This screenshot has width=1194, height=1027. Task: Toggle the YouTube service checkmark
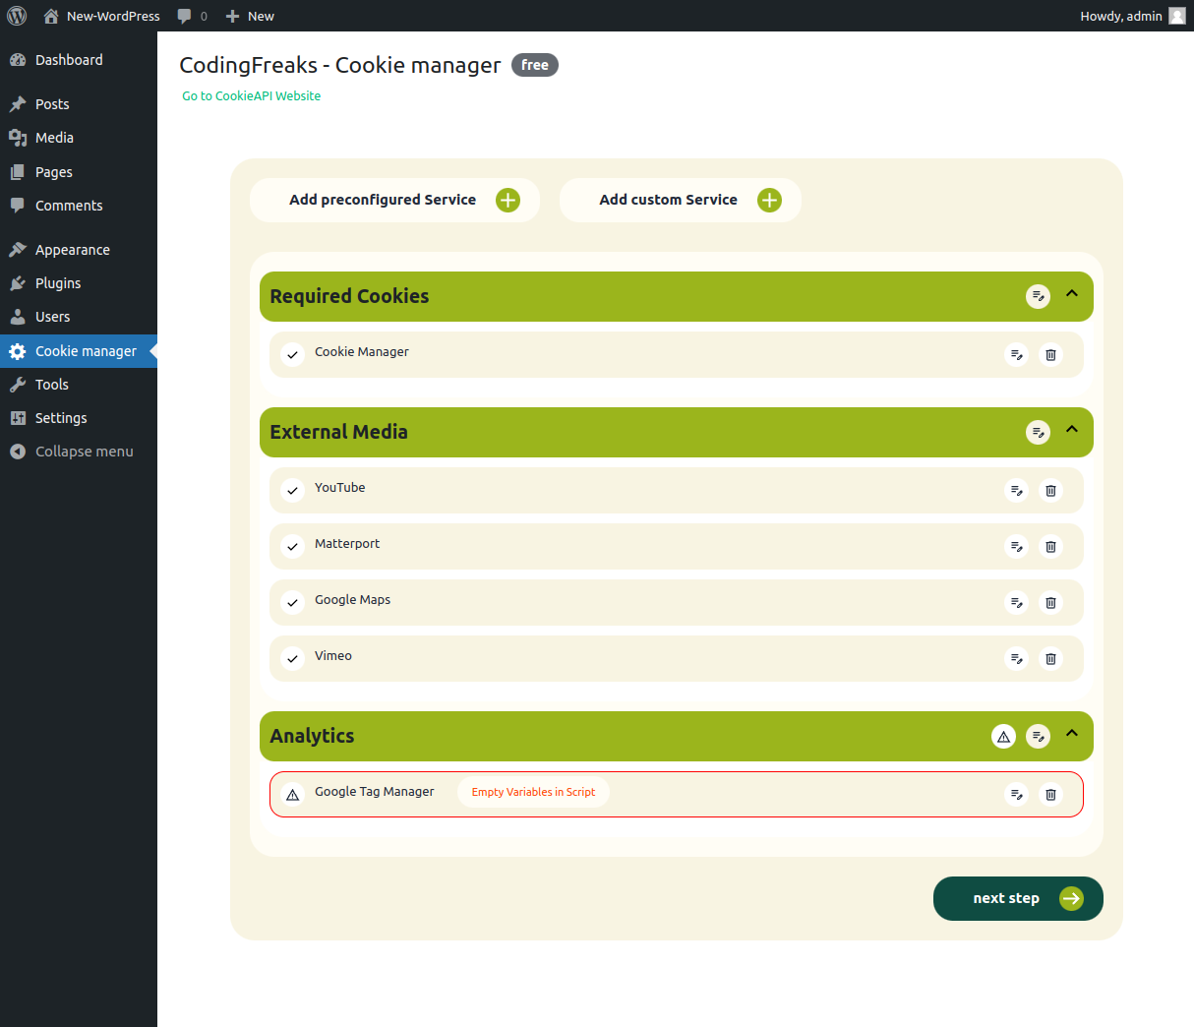[x=292, y=491]
